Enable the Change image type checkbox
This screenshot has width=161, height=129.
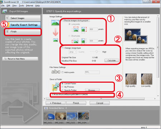[63, 48]
